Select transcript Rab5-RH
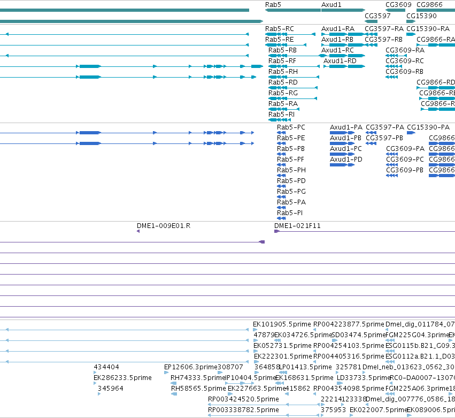Image resolution: width=455 pixels, height=418 pixels. (283, 72)
